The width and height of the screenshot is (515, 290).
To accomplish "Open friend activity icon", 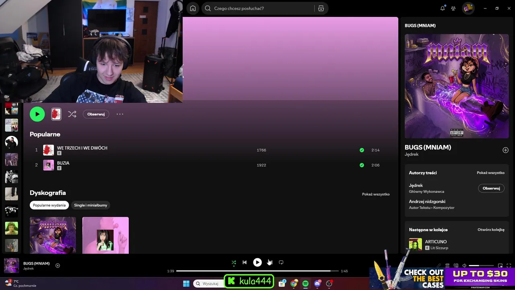I will coord(453,8).
